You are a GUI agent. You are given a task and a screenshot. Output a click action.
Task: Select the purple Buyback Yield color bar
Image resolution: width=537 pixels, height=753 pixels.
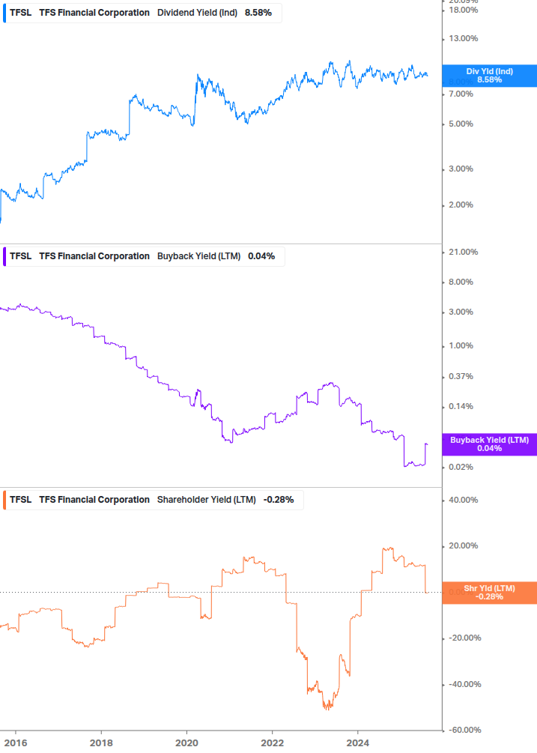click(4, 256)
